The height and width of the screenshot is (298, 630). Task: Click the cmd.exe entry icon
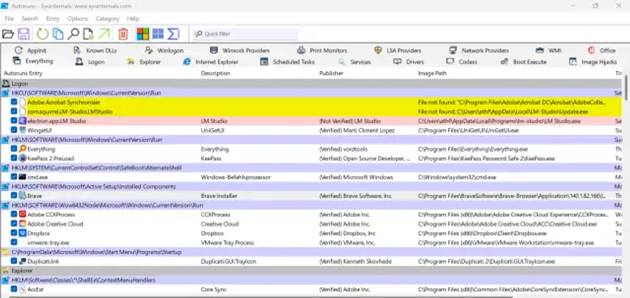pyautogui.click(x=23, y=177)
